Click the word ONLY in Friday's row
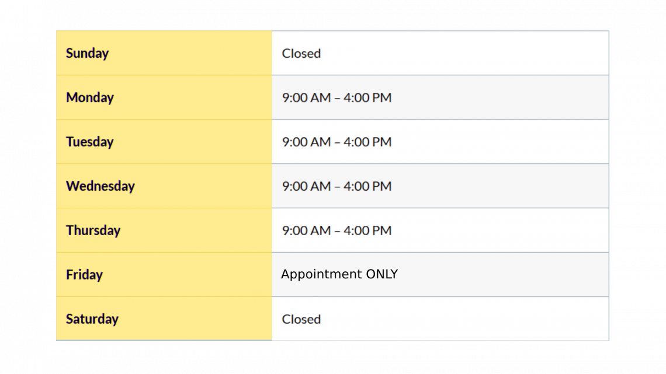This screenshot has width=666, height=374. coord(381,274)
